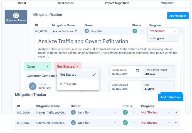
Task: Select the checked Not Started option
Action: click(x=78, y=75)
